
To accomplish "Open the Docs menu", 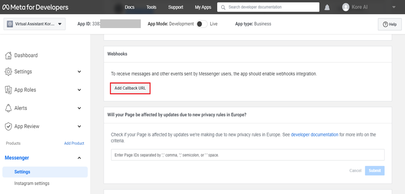I will (x=129, y=7).
